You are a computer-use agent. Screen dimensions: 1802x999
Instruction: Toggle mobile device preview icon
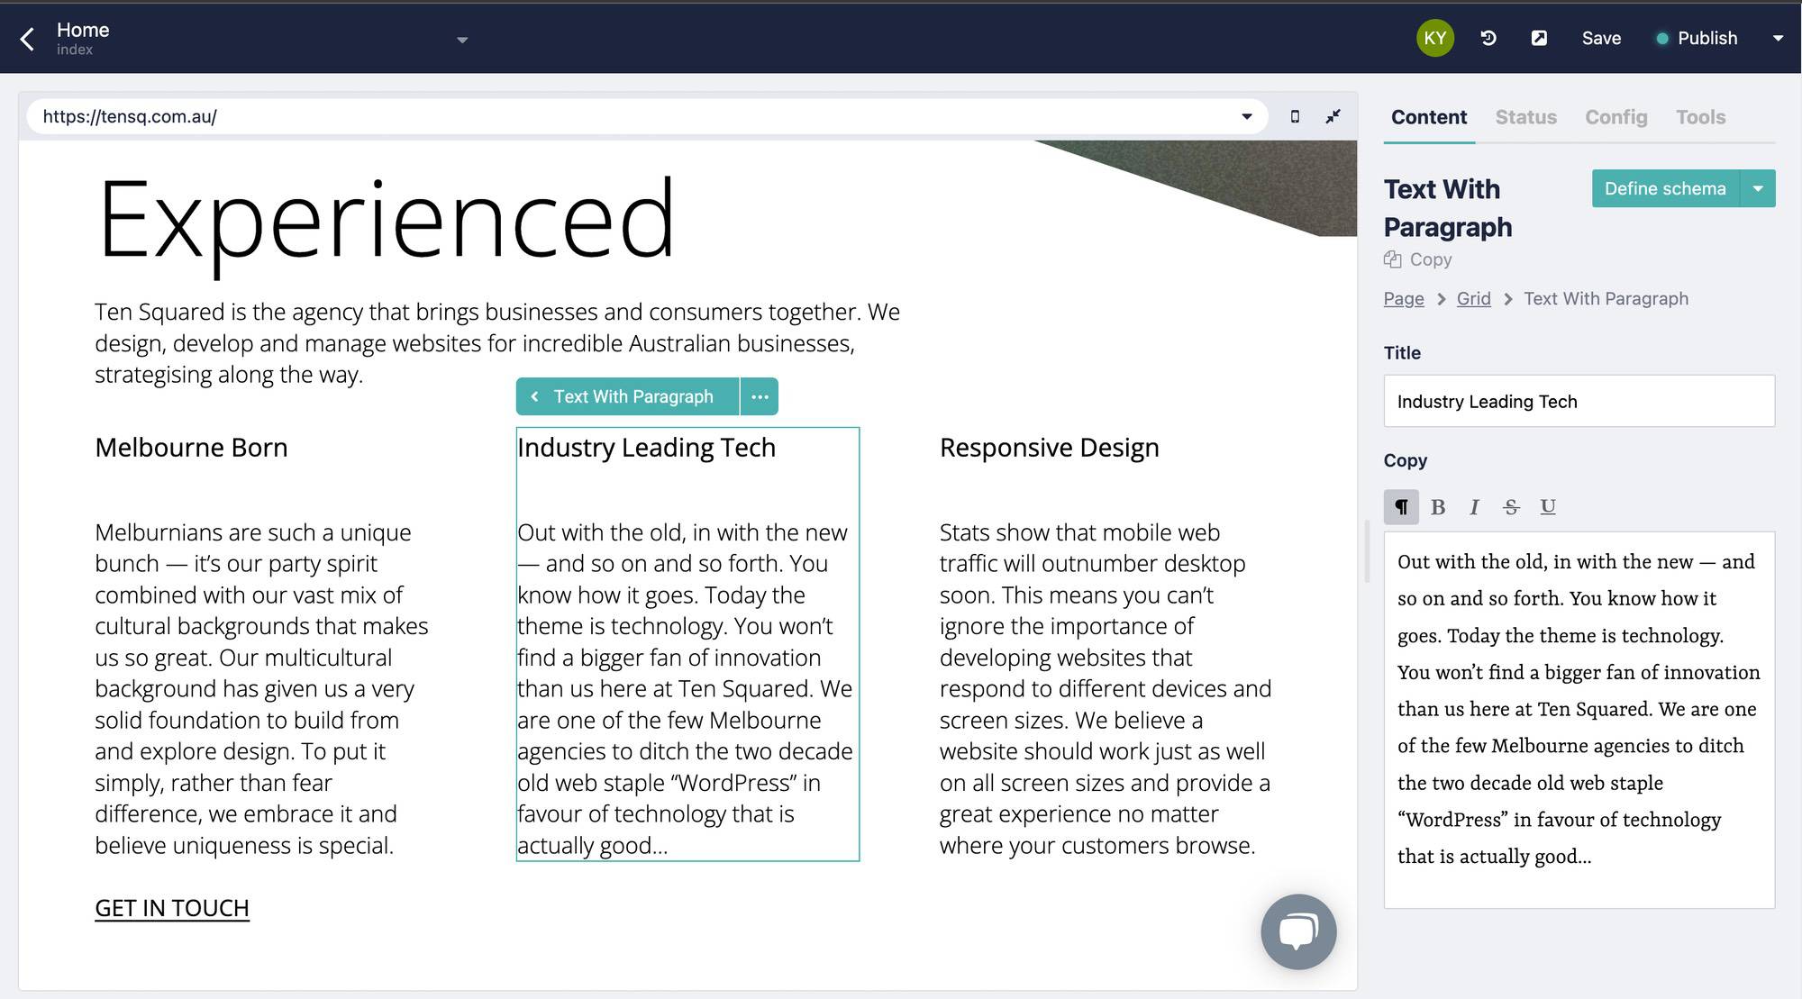(1295, 116)
